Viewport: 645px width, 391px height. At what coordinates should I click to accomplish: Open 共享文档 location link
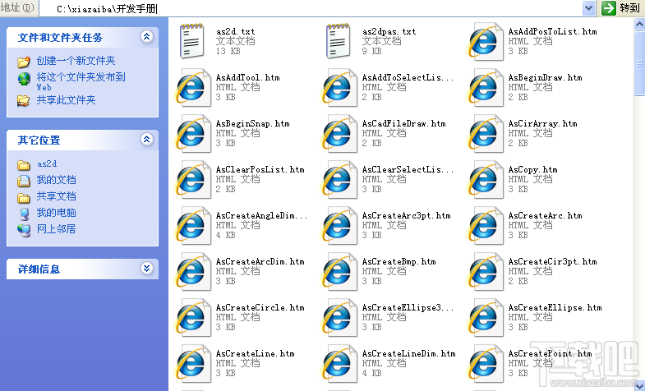(56, 196)
